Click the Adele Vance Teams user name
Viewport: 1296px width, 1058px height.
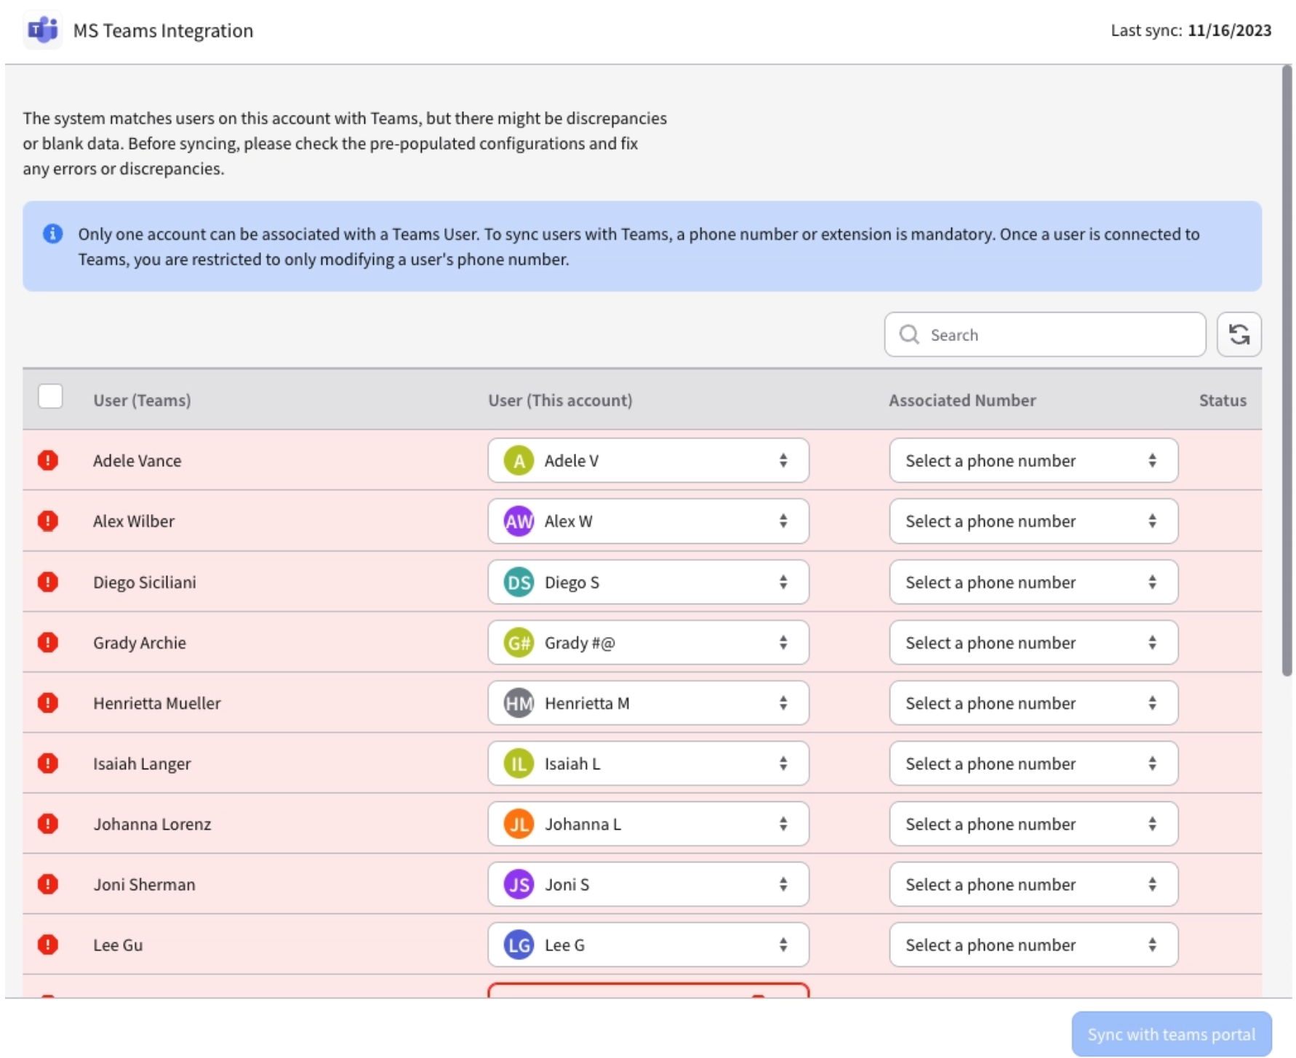coord(137,460)
